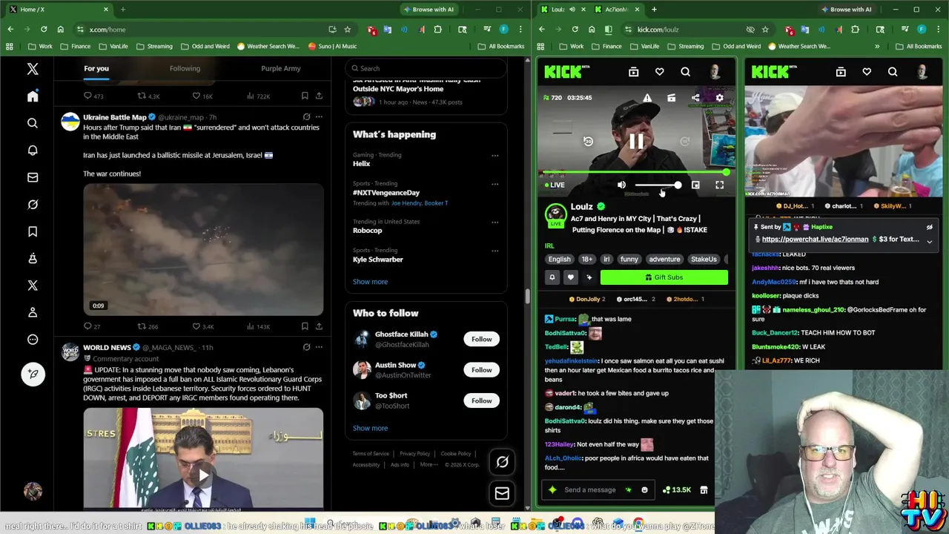The image size is (949, 534).
Task: Click Browse with AI in left browser
Action: click(428, 10)
